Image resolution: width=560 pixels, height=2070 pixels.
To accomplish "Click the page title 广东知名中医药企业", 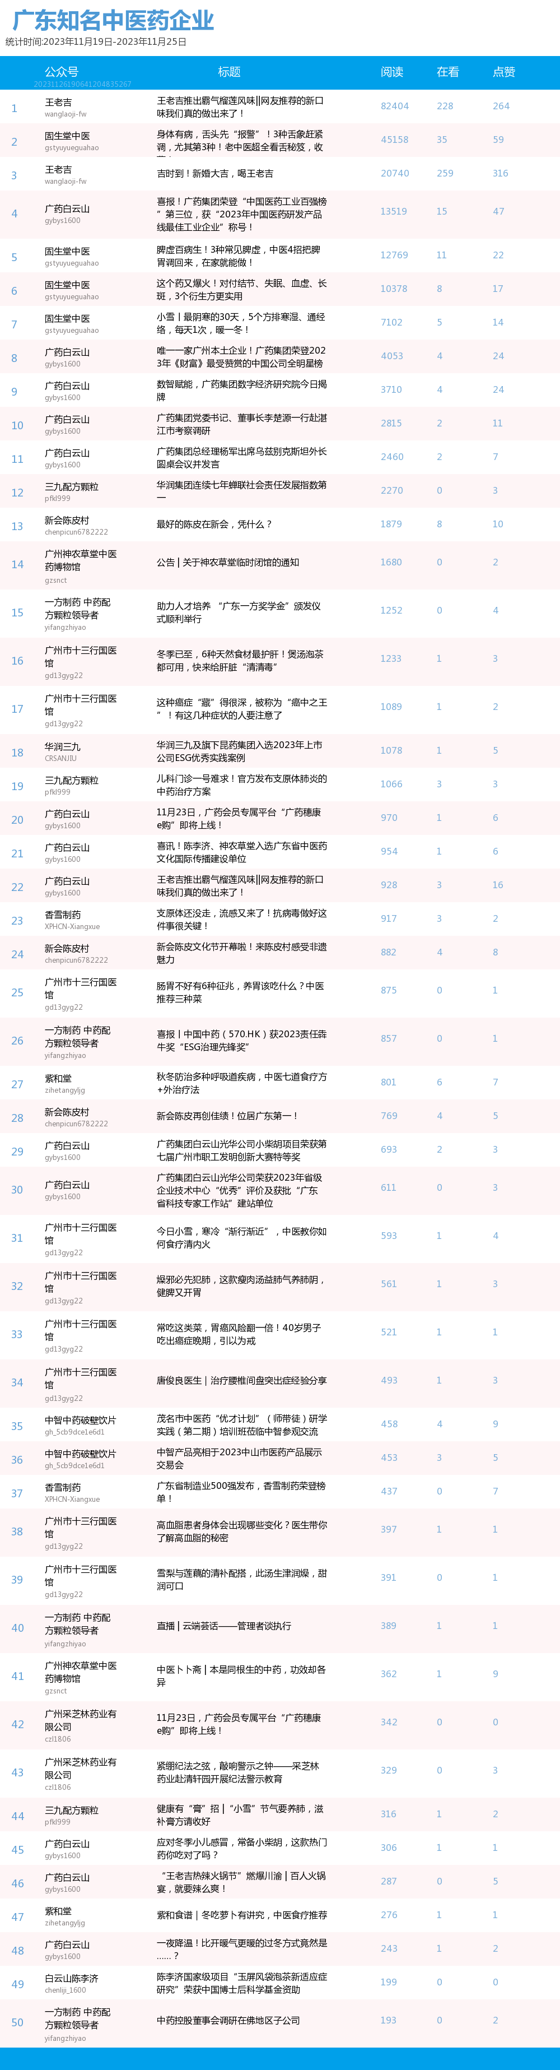I will tap(113, 20).
